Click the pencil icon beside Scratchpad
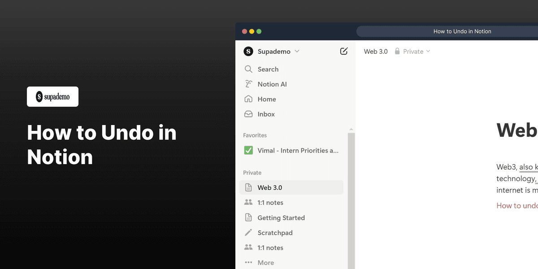 point(248,233)
